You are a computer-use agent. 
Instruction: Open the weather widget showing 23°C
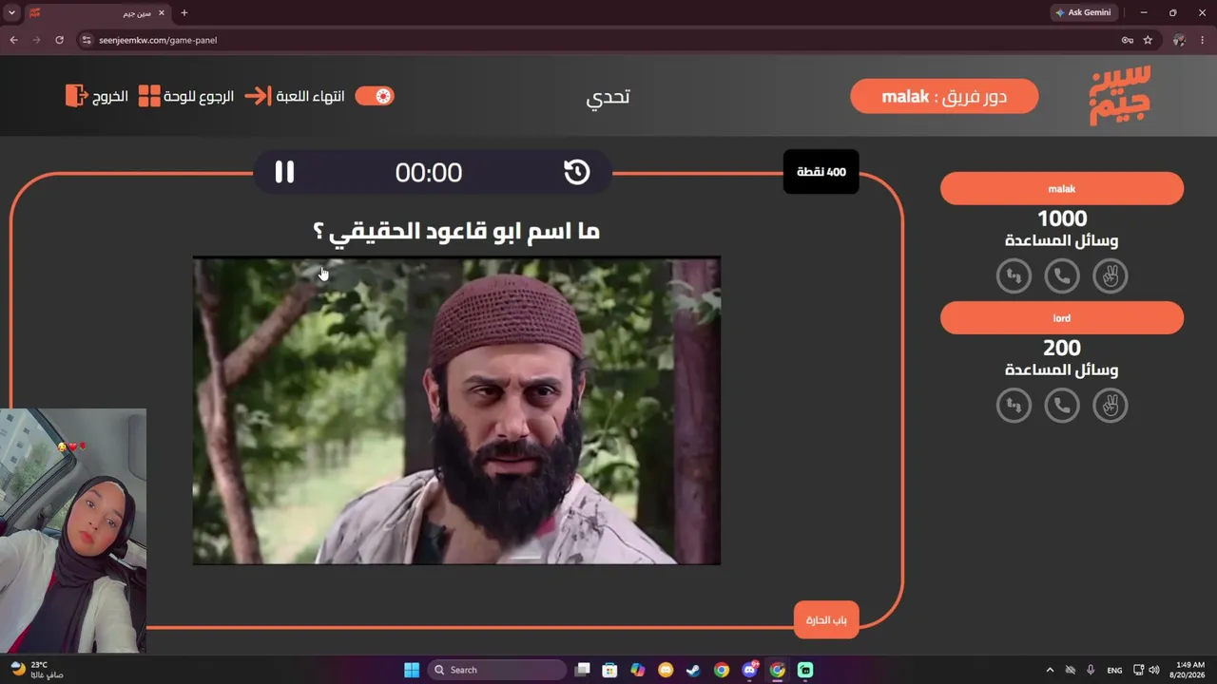tap(36, 670)
